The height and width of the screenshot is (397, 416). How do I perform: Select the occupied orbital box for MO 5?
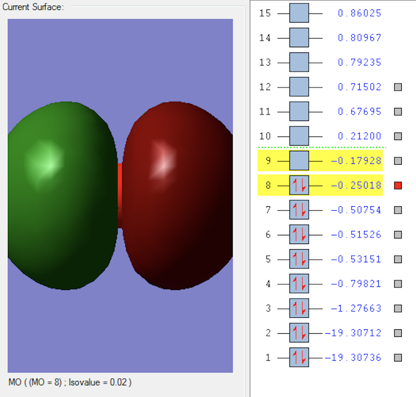coord(299,259)
